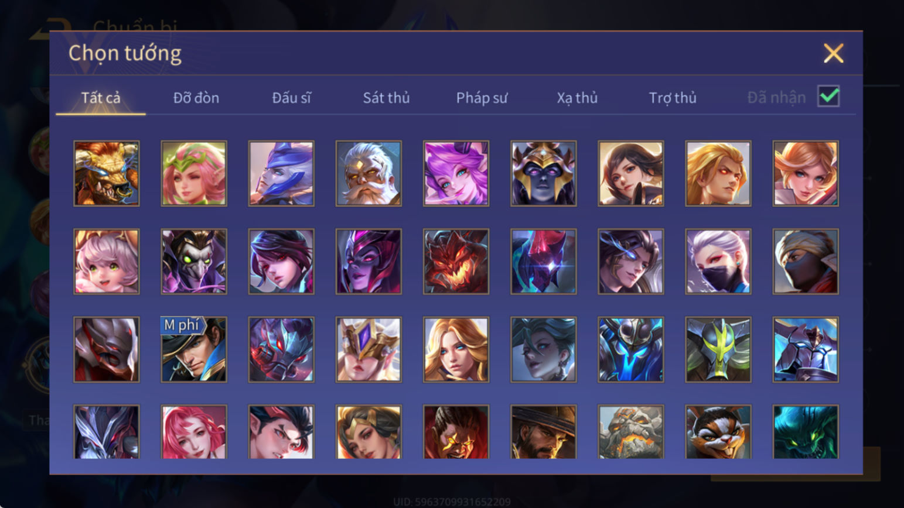Close the Chọn tướng dialog

(x=833, y=53)
